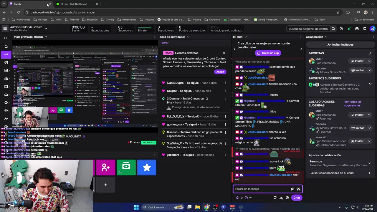Screen dimensions: 377x212
Task: Expand the sidebar navigation arrow icon
Action: (x=6, y=38)
